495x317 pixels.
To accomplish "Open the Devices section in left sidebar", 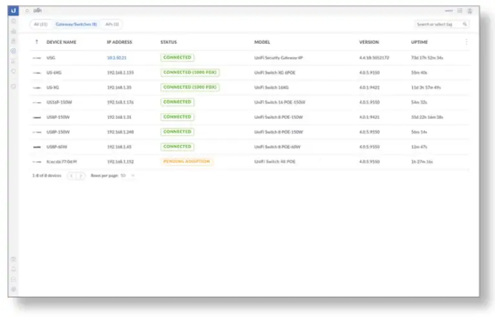I will pyautogui.click(x=14, y=51).
